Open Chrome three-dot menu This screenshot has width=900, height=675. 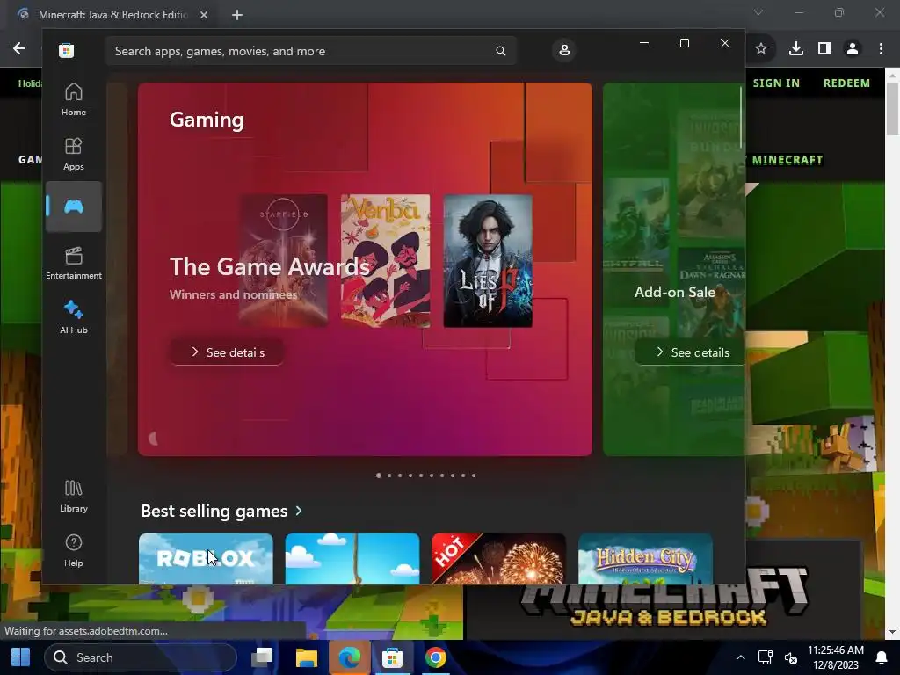pos(881,49)
